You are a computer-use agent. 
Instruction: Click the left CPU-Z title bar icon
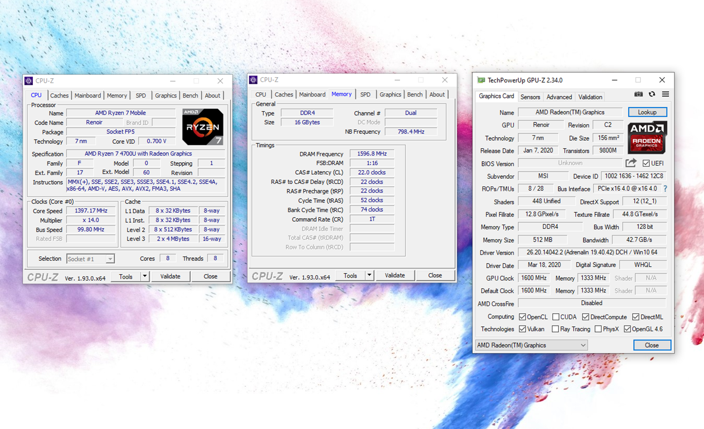click(29, 81)
